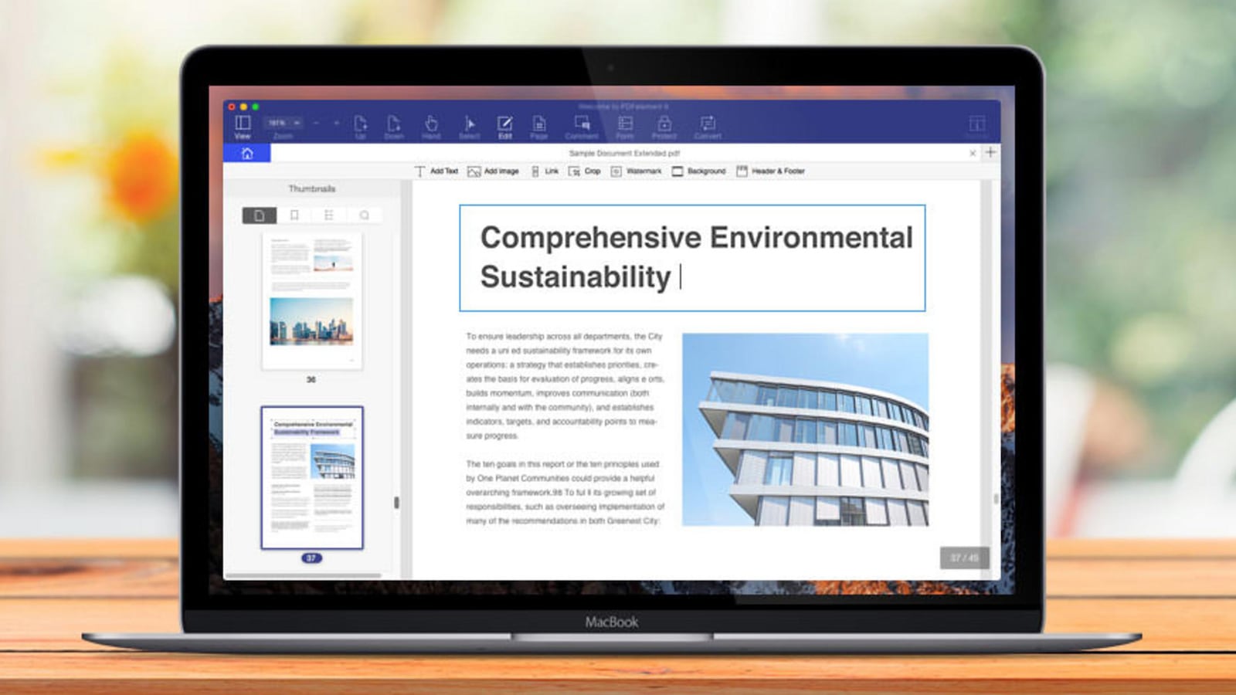
Task: Click the Edit tool icon
Action: tap(504, 124)
